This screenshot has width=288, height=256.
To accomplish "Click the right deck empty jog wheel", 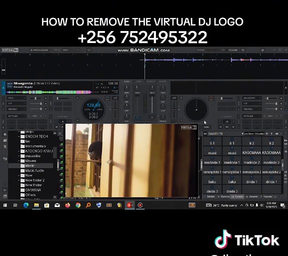I will pos(196,110).
